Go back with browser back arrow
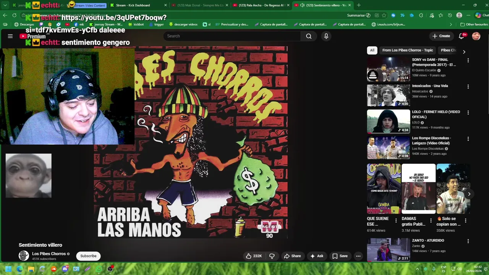This screenshot has width=489, height=275. click(5, 15)
